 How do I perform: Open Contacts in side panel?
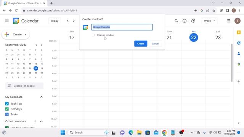coord(239,54)
